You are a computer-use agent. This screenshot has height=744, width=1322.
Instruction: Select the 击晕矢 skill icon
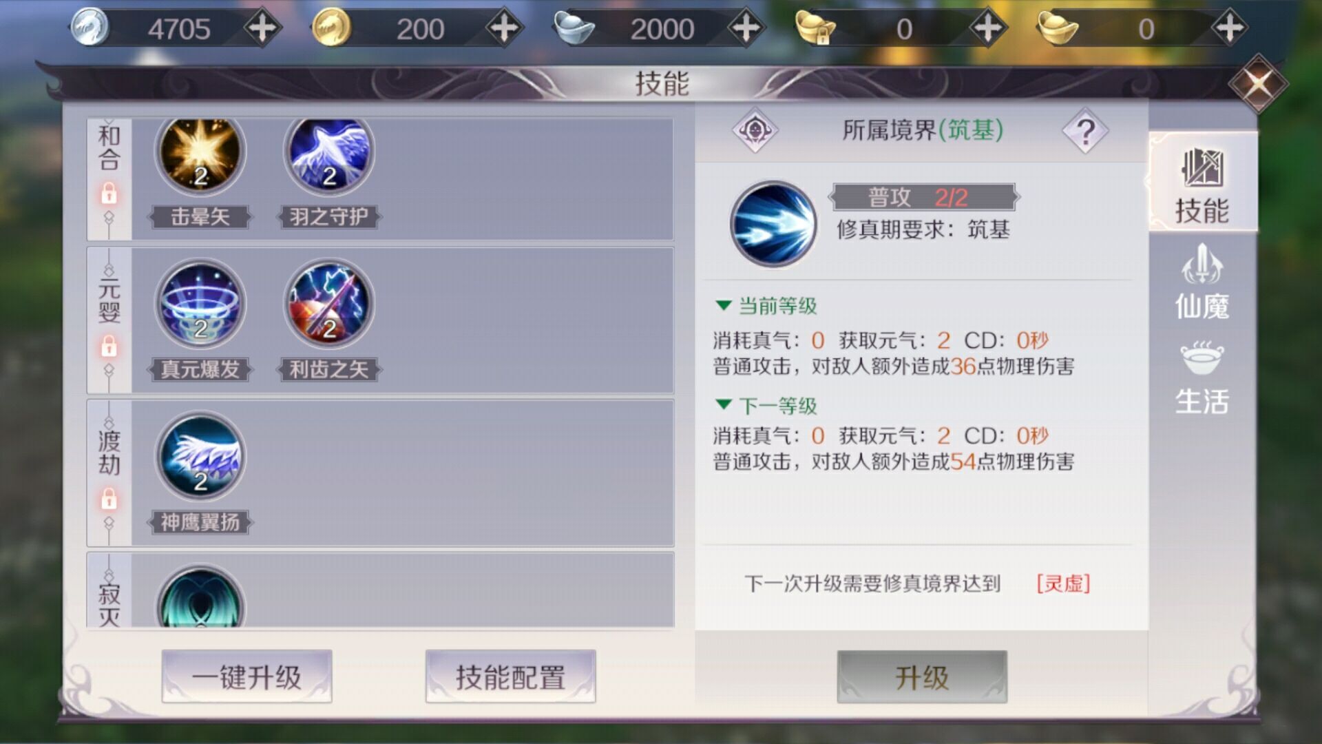[x=200, y=153]
